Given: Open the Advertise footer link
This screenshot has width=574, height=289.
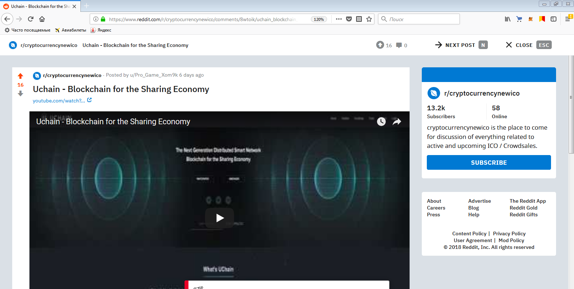Looking at the screenshot, I should coord(480,201).
